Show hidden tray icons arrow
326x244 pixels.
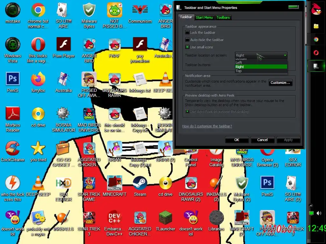pos(311,206)
